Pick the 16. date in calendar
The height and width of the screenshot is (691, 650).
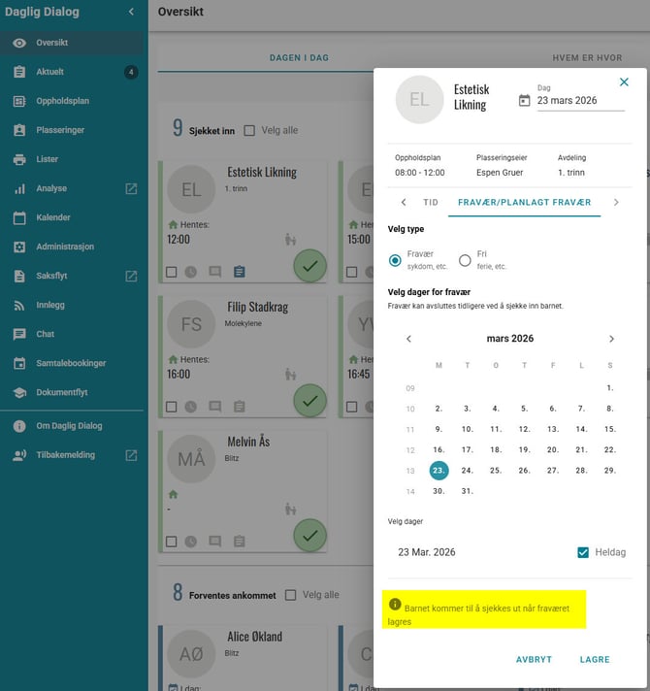[439, 449]
